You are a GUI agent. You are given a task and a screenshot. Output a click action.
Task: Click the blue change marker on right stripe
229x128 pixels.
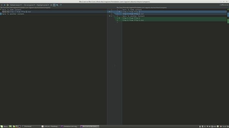click(x=228, y=15)
